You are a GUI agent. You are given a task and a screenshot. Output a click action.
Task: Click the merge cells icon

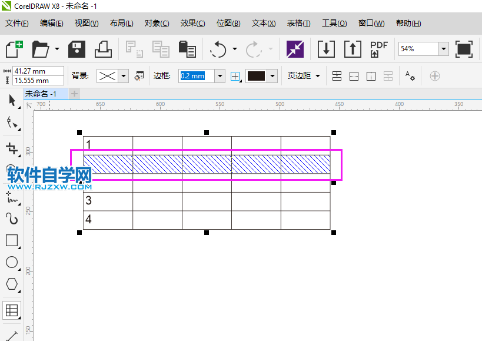point(337,76)
